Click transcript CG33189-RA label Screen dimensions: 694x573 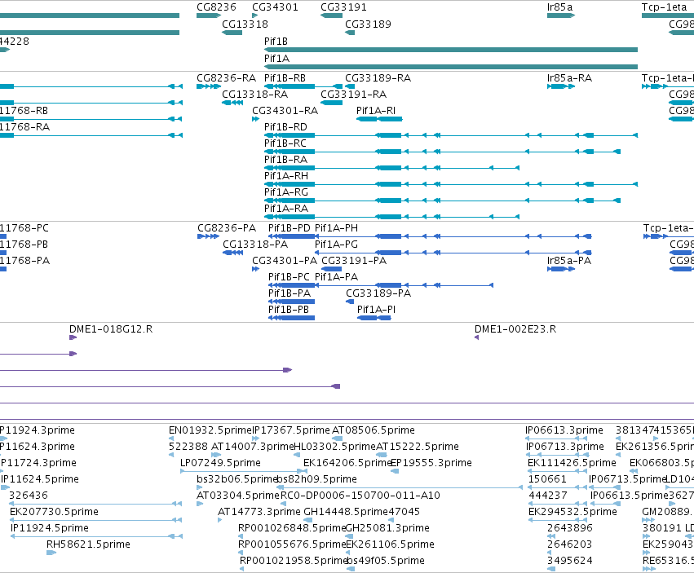coord(378,78)
